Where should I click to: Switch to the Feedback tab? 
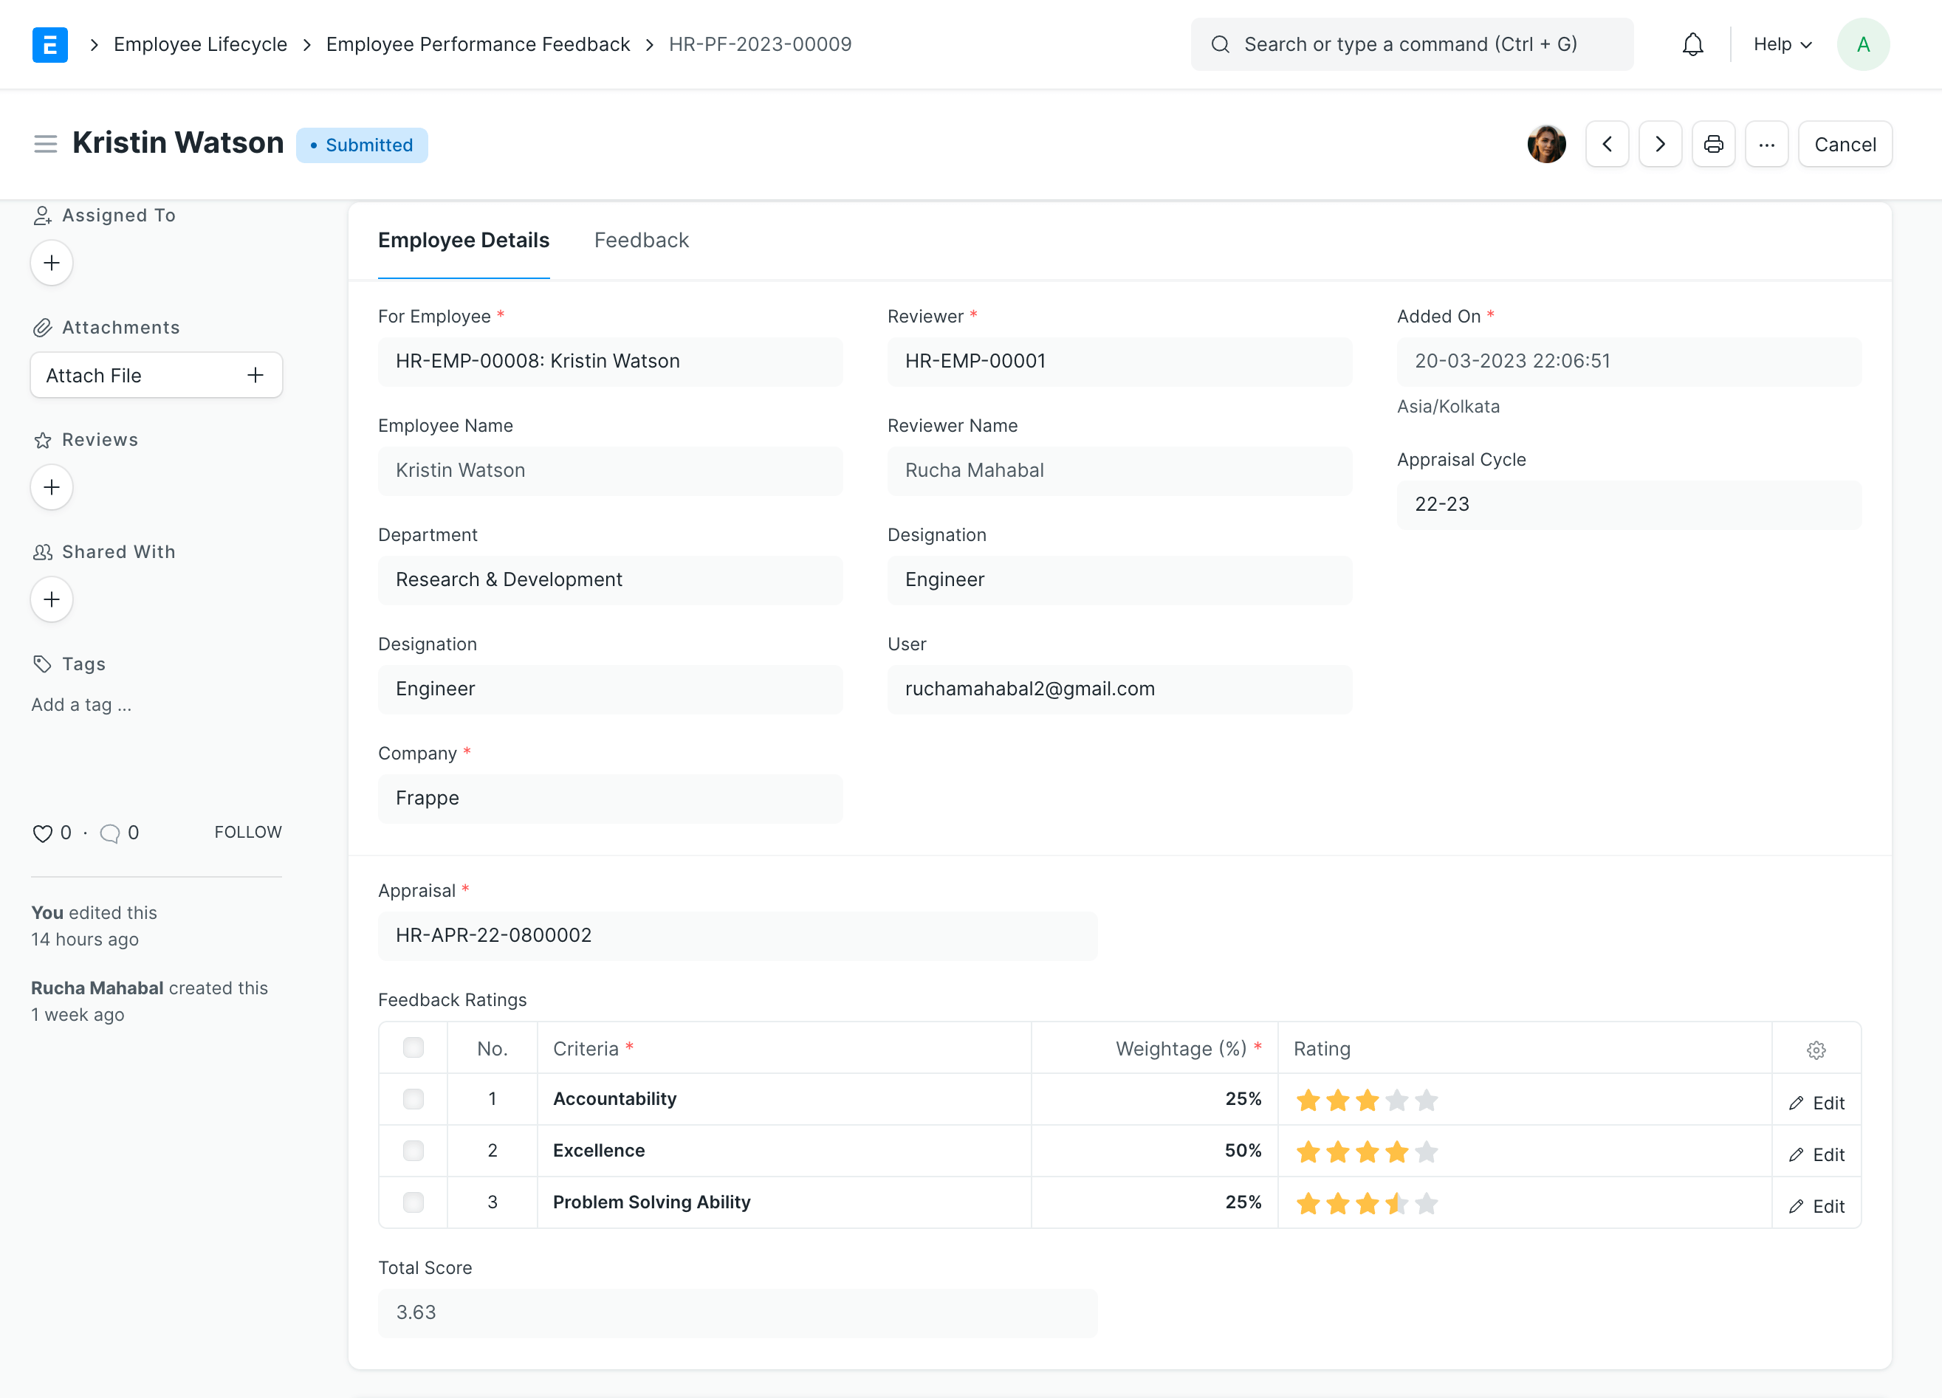(641, 240)
